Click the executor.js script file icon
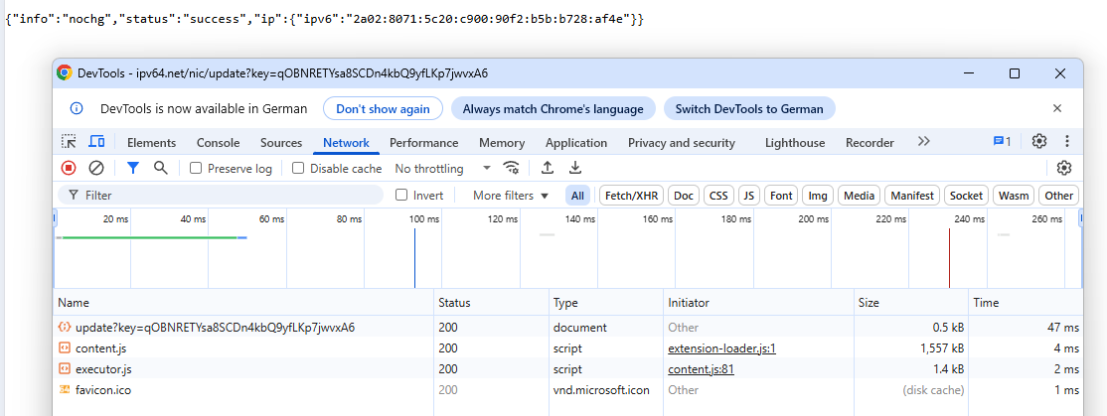Image resolution: width=1107 pixels, height=416 pixels. [65, 368]
